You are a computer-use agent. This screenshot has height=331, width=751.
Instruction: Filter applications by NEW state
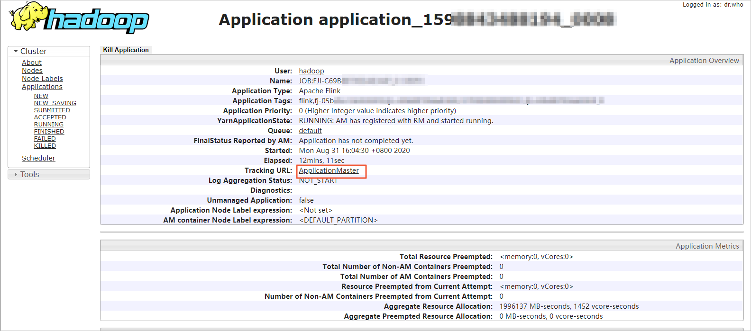point(41,96)
